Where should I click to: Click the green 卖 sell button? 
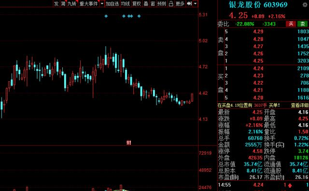coord(303,24)
